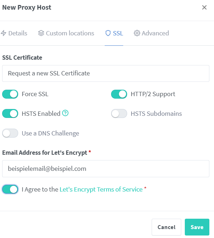The image size is (214, 238).
Task: Open Let's Encrypt Terms of Service link
Action: [x=101, y=189]
